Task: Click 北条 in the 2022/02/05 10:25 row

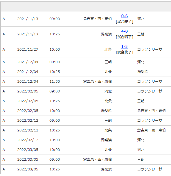Action: coord(108,101)
